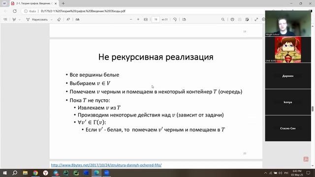Switch page view layout icon

point(184,20)
